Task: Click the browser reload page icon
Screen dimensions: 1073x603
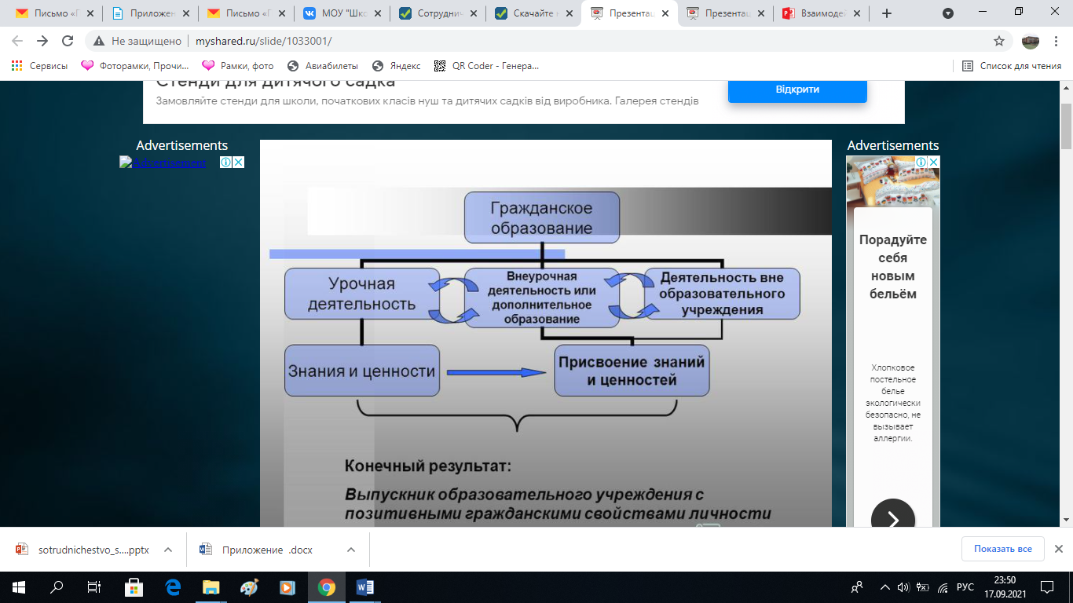Action: (68, 41)
